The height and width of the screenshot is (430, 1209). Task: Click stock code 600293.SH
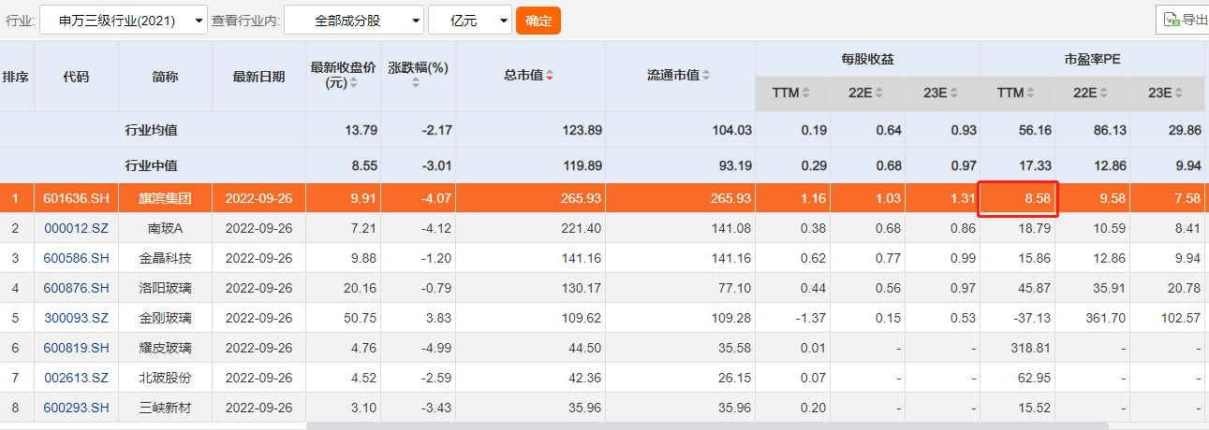click(x=76, y=408)
